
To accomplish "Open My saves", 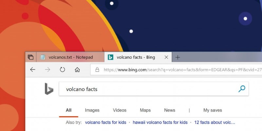I will pyautogui.click(x=213, y=110).
